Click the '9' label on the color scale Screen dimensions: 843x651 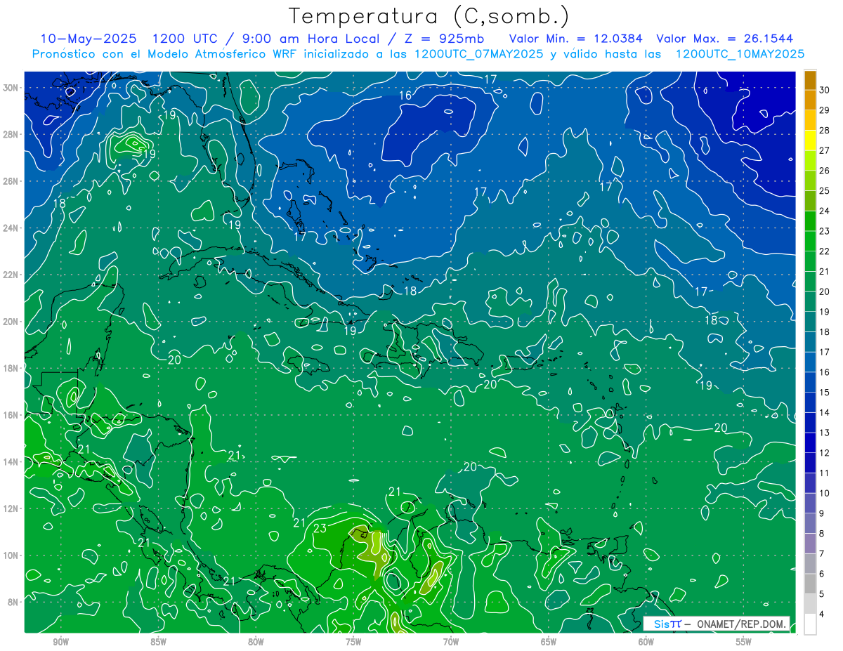tap(822, 513)
